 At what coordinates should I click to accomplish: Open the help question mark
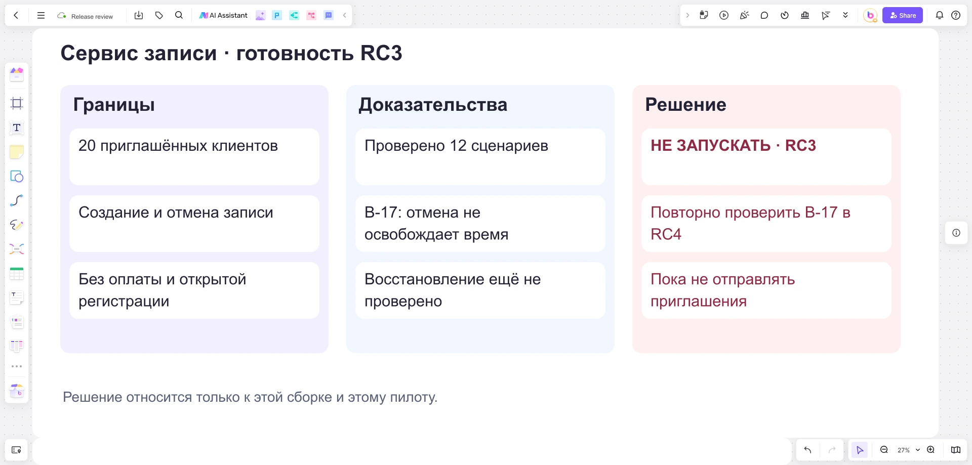pyautogui.click(x=956, y=15)
